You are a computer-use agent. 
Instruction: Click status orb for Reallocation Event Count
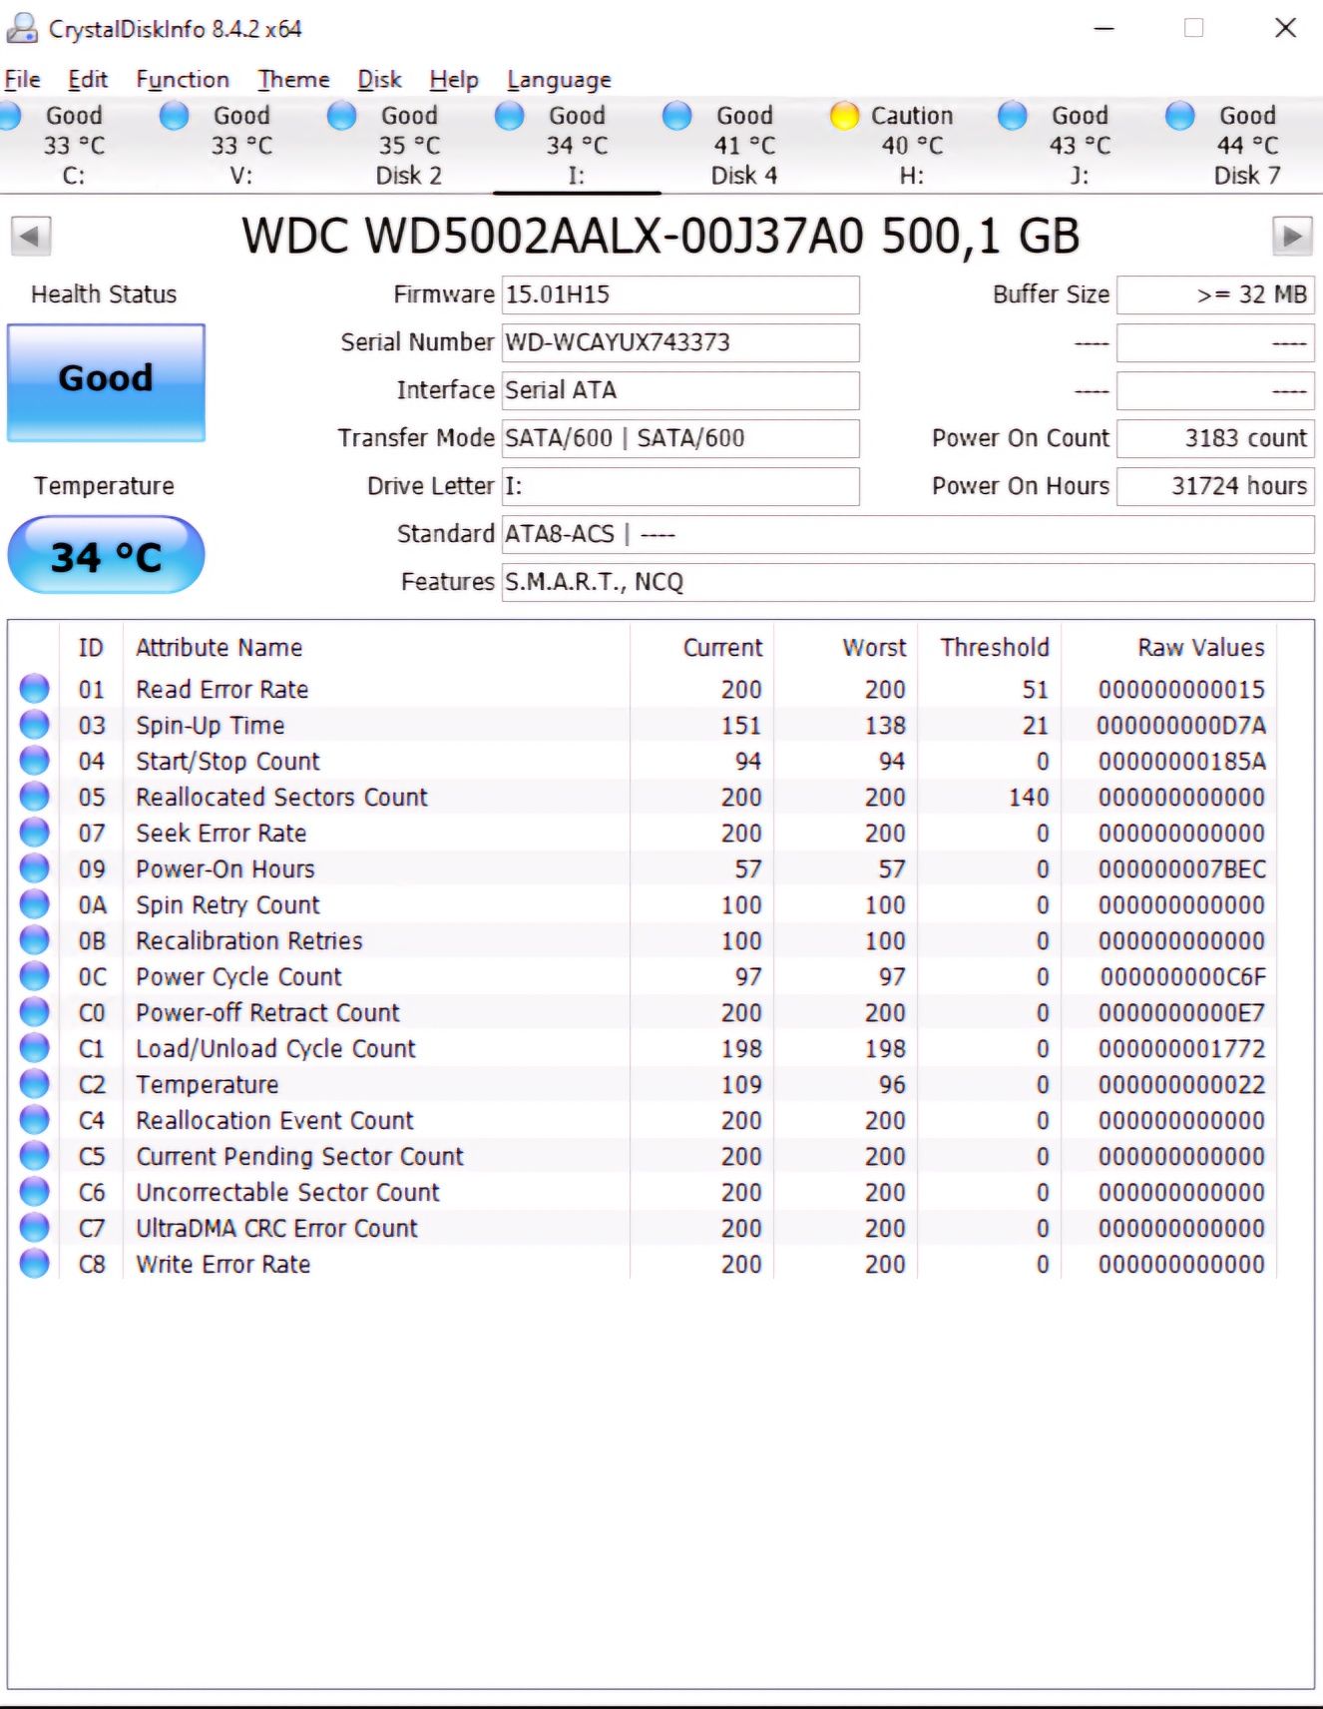point(34,1119)
